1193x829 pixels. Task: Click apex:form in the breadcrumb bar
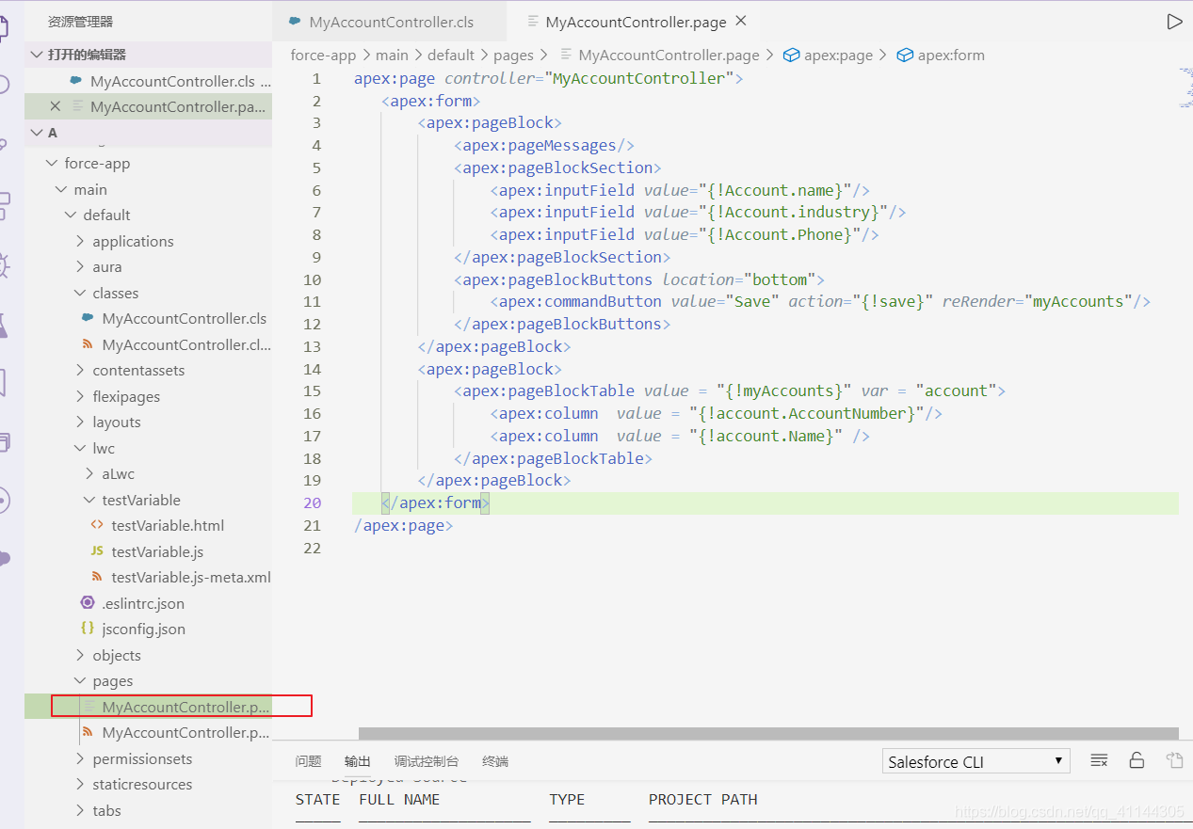pos(949,55)
